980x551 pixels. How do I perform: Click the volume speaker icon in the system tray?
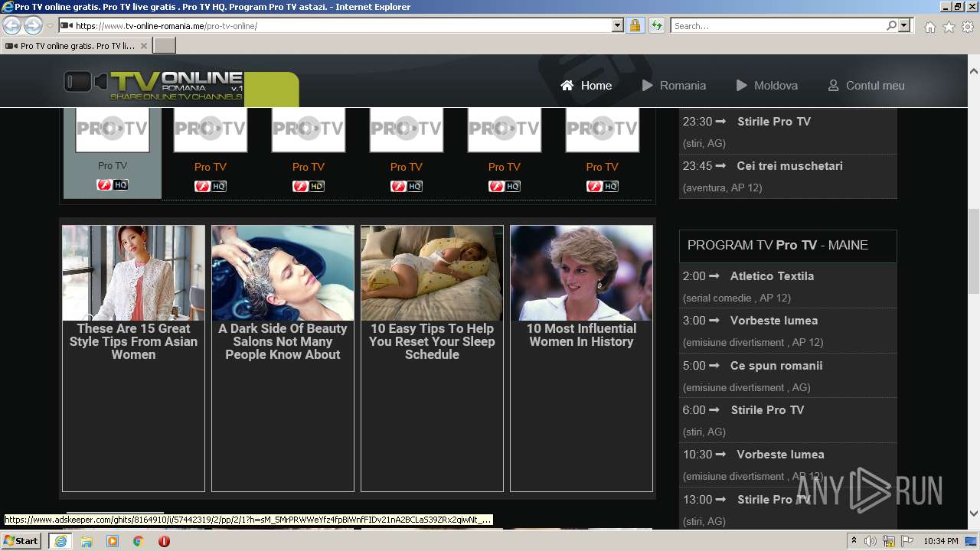pos(871,541)
